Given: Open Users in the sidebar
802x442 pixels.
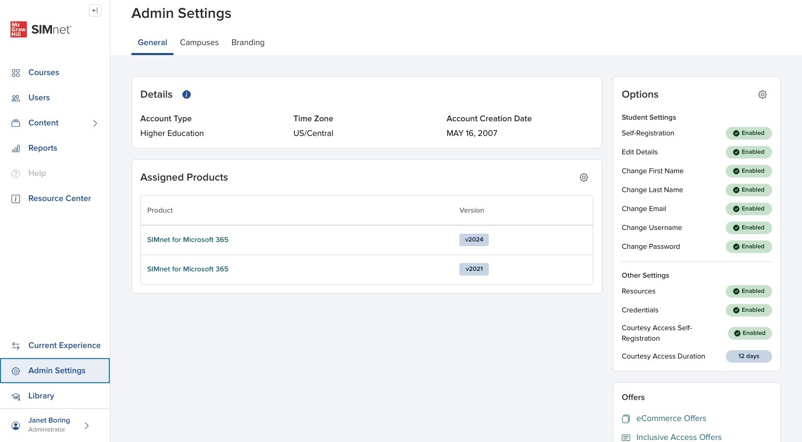Looking at the screenshot, I should point(39,98).
